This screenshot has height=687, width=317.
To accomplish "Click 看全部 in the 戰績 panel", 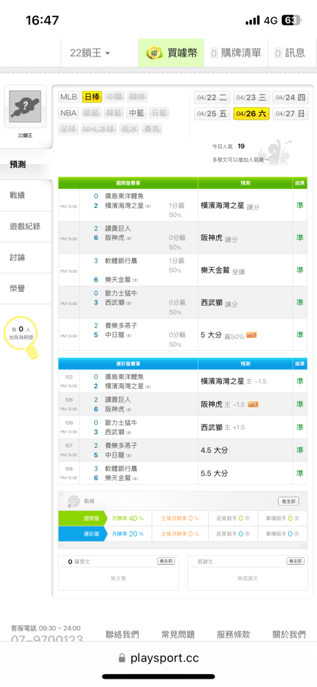I will [x=289, y=502].
